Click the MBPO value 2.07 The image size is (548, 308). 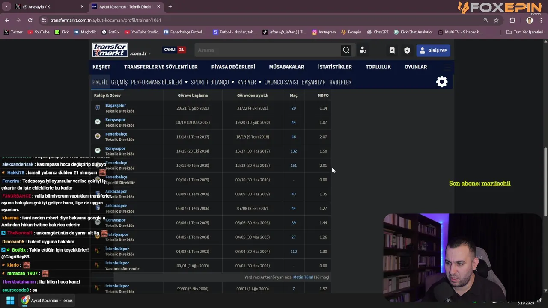point(323,136)
